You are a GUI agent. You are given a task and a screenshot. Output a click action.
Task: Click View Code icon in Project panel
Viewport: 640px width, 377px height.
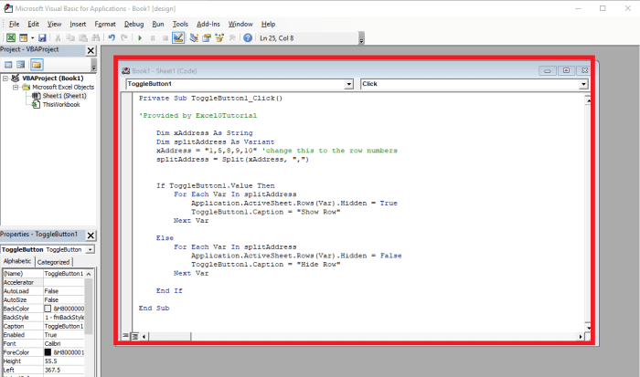pyautogui.click(x=8, y=65)
